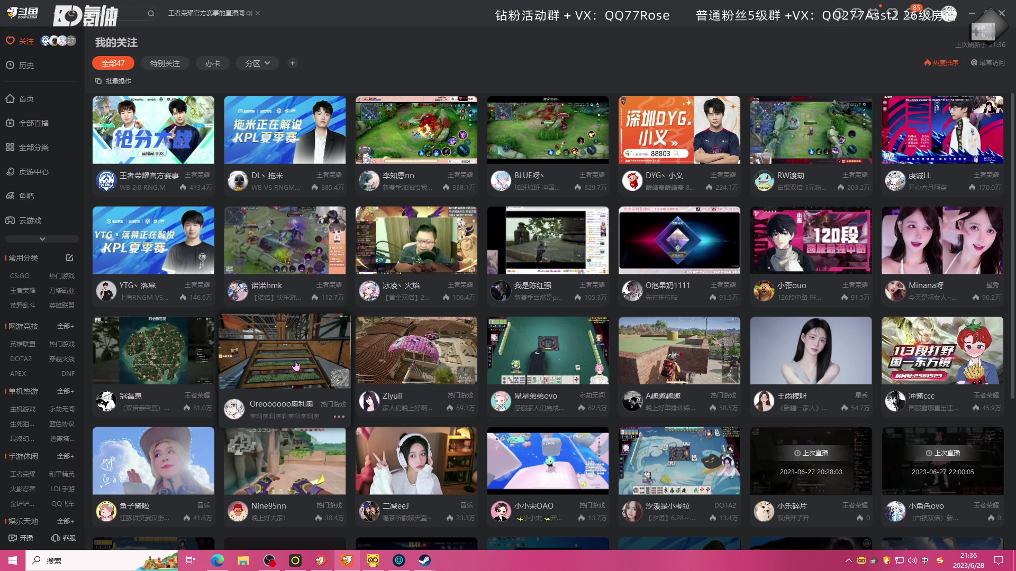
Task: Open 鱼吧 in the sidebar
Action: click(x=20, y=196)
